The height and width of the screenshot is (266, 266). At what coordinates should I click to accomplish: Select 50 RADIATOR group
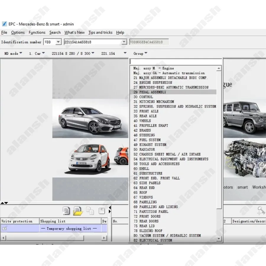click(173, 150)
